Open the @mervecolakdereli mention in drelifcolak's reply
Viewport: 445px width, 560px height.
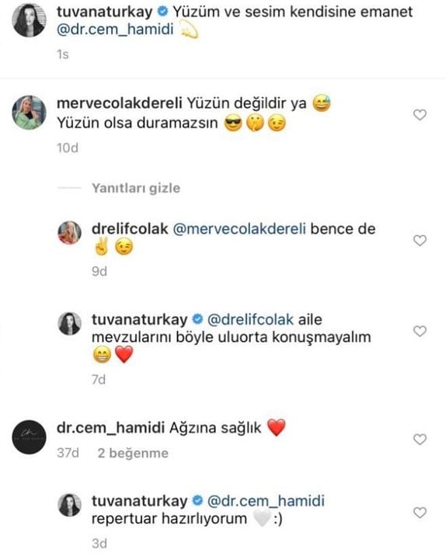(x=239, y=229)
